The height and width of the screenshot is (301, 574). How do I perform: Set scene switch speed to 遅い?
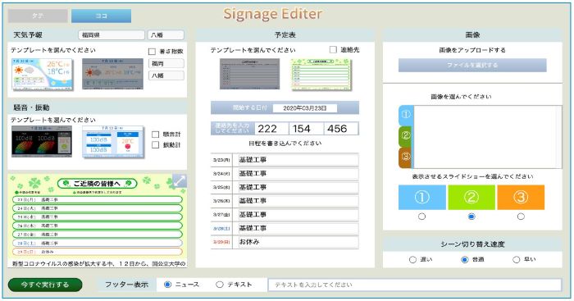click(x=413, y=260)
